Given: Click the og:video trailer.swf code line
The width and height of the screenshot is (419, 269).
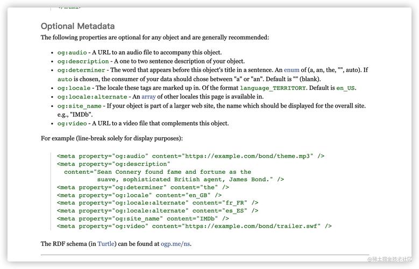Looking at the screenshot, I should [194, 226].
